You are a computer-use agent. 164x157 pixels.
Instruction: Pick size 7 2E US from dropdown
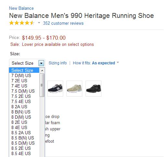tap(24, 81)
